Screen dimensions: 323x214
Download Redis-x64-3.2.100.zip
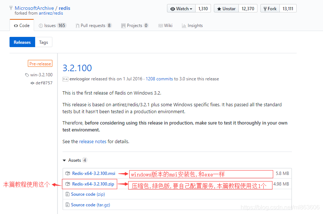point(93,184)
